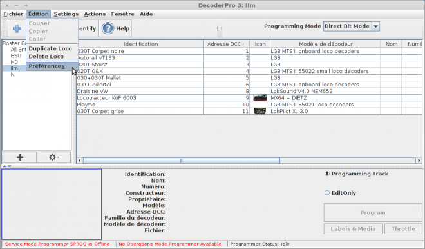Image resolution: width=425 pixels, height=249 pixels.
Task: Open the gear options for roster groups
Action: 53,157
